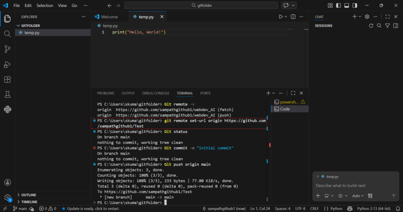Toggle the primary sidebar layout button
The image size is (403, 212).
click(338, 6)
